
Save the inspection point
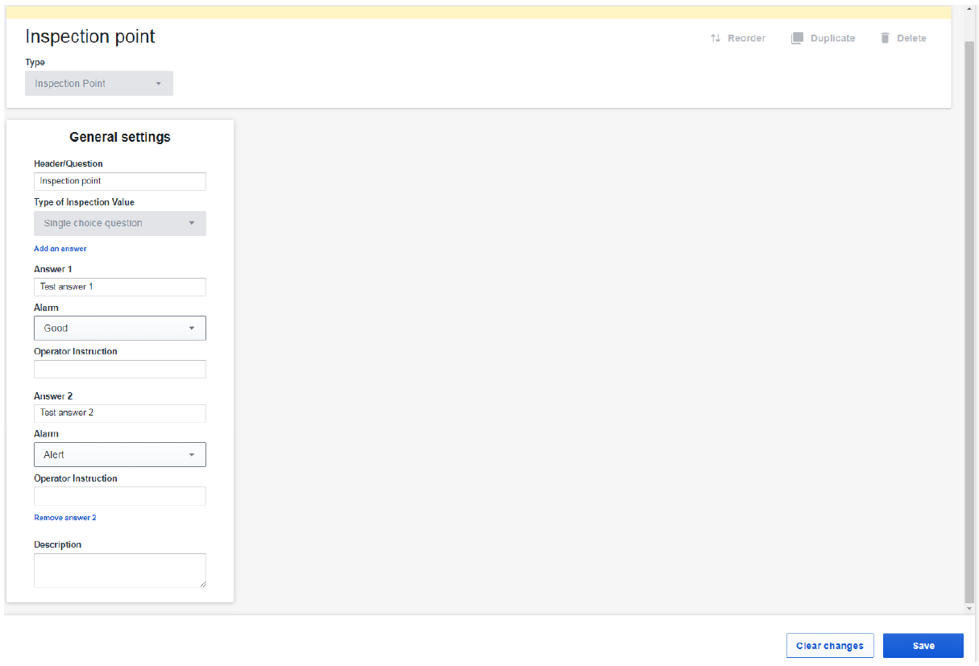point(923,646)
